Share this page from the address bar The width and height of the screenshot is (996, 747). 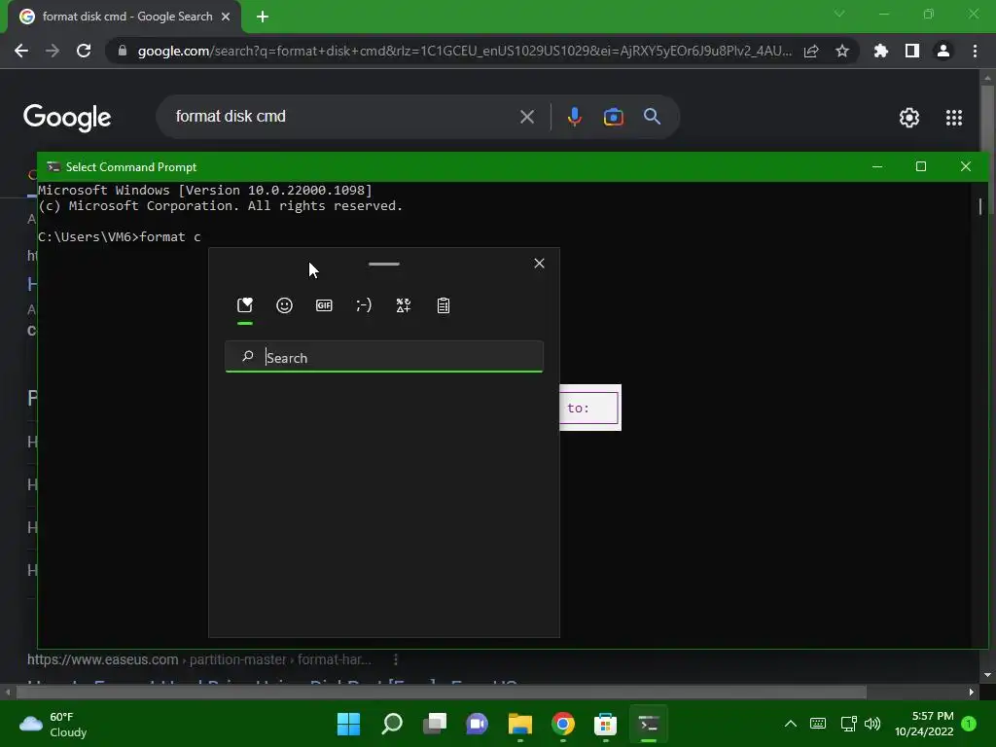pos(811,51)
